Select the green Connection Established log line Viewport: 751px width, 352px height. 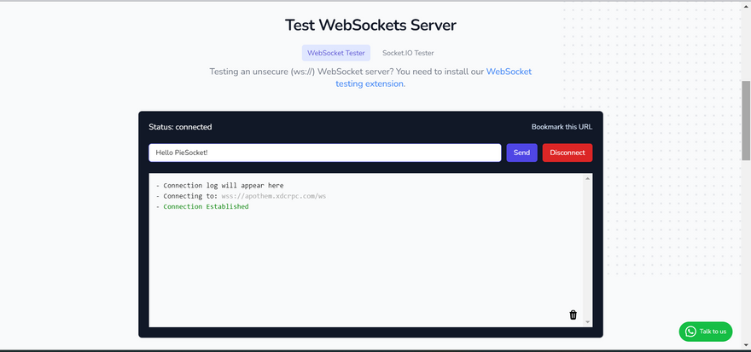pos(206,207)
